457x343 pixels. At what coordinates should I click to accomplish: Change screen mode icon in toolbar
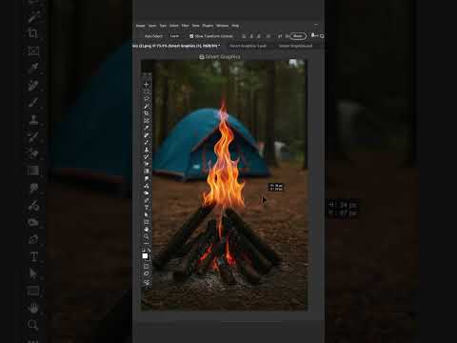[147, 273]
